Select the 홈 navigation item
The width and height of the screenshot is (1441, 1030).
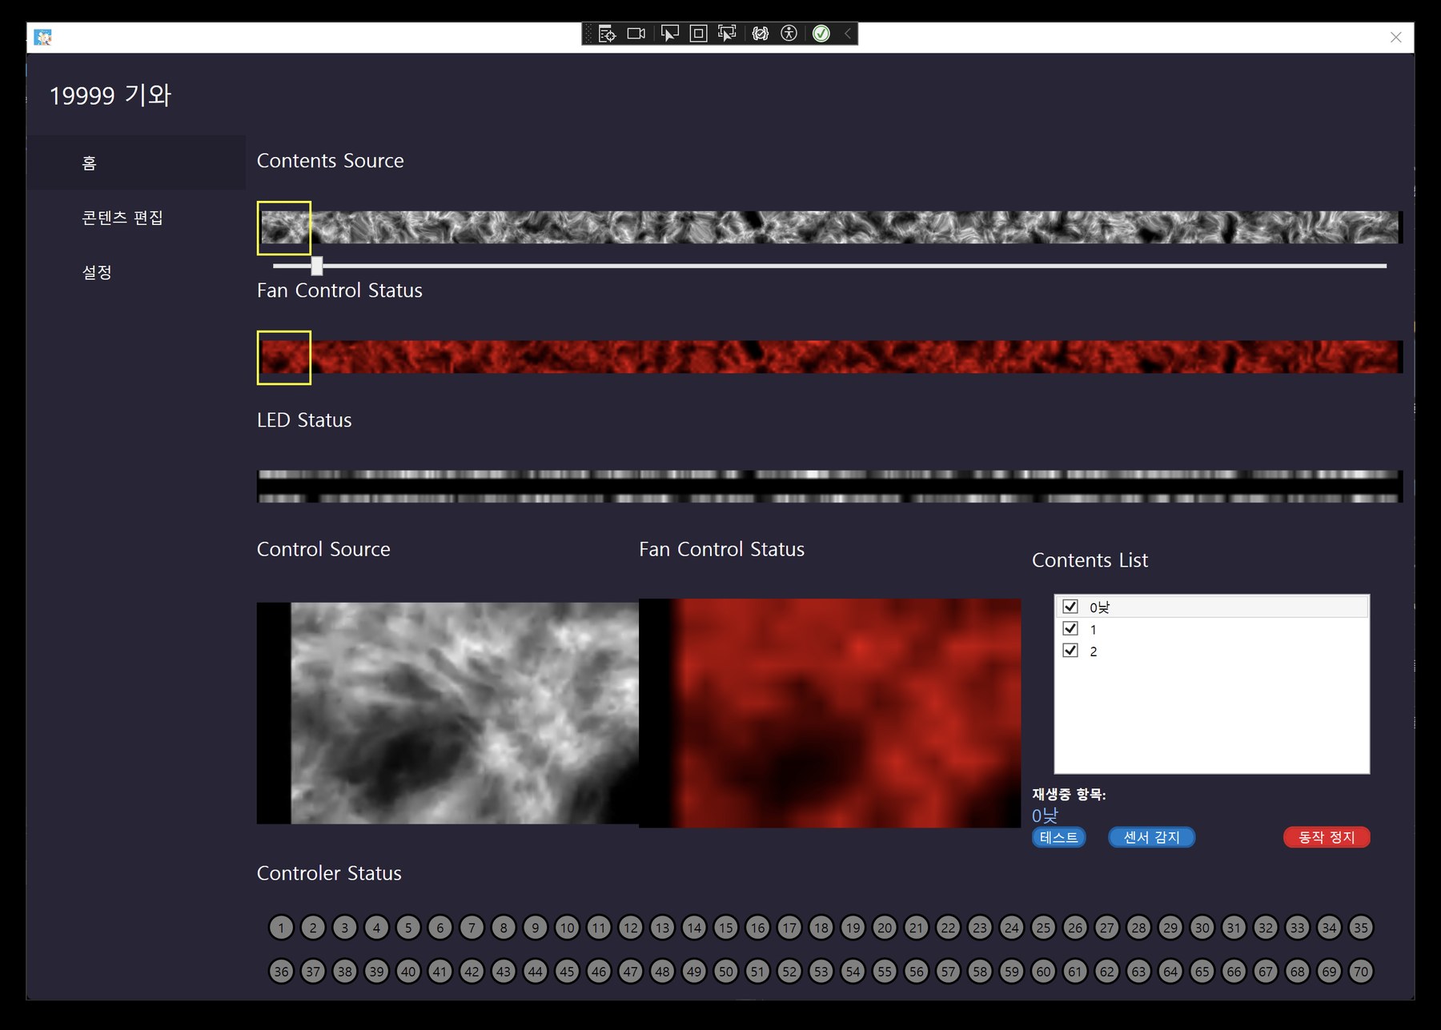click(136, 162)
